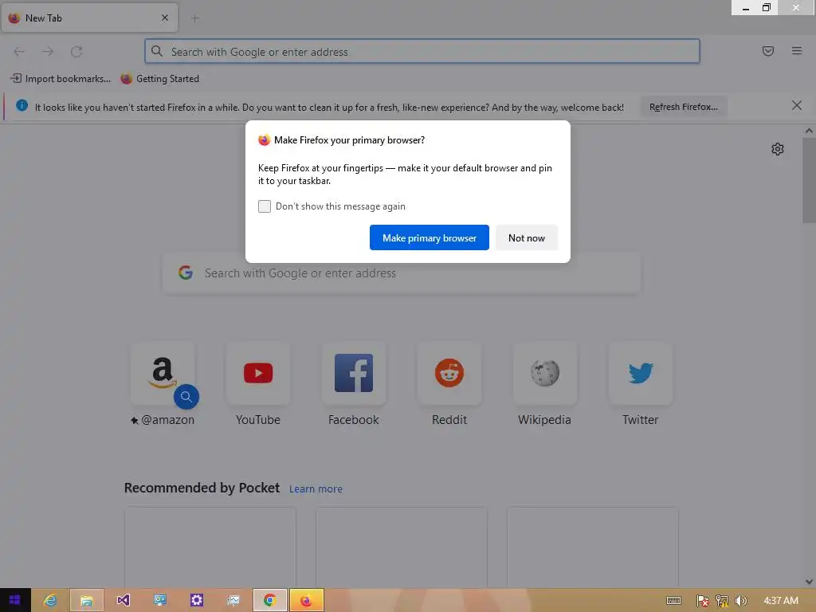Go back one page
The image size is (816, 612).
(x=19, y=52)
